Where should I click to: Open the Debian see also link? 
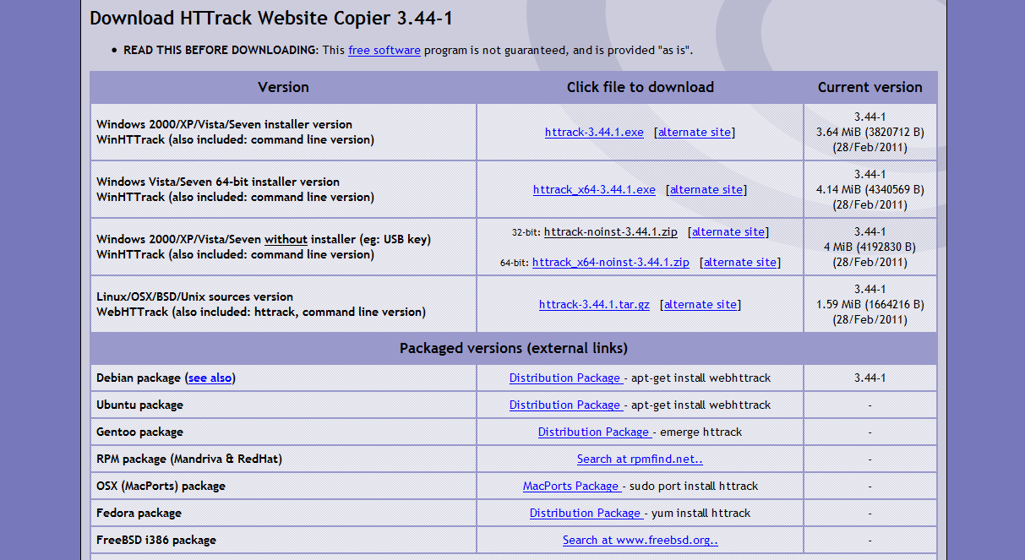point(210,378)
